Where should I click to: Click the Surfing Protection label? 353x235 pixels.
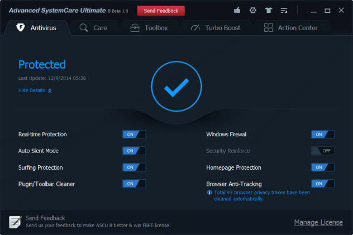(x=41, y=167)
